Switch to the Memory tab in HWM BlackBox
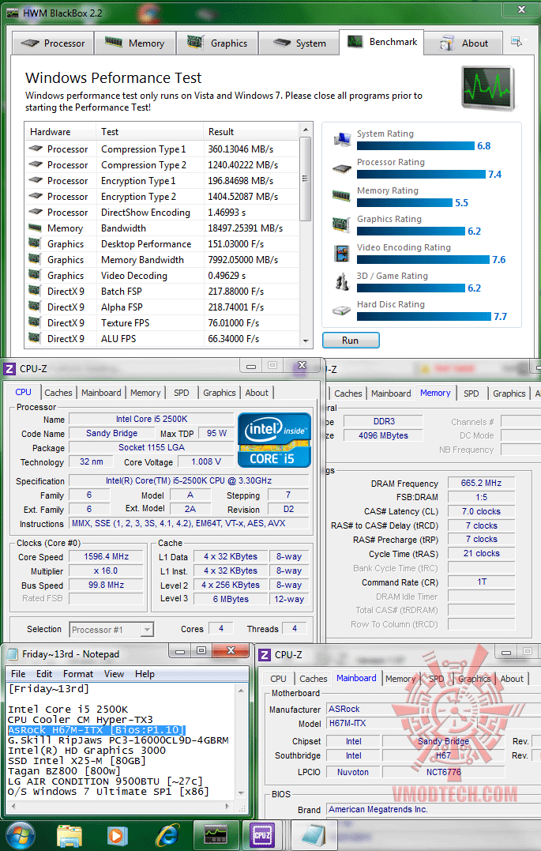 coord(135,43)
